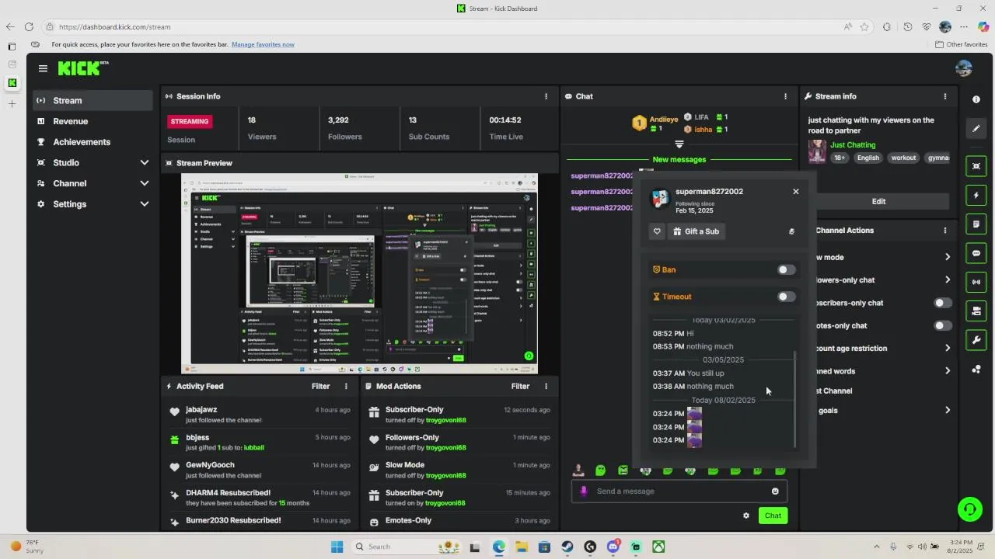This screenshot has height=559, width=995.
Task: Click the New messages banner in chat
Action: pos(679,159)
